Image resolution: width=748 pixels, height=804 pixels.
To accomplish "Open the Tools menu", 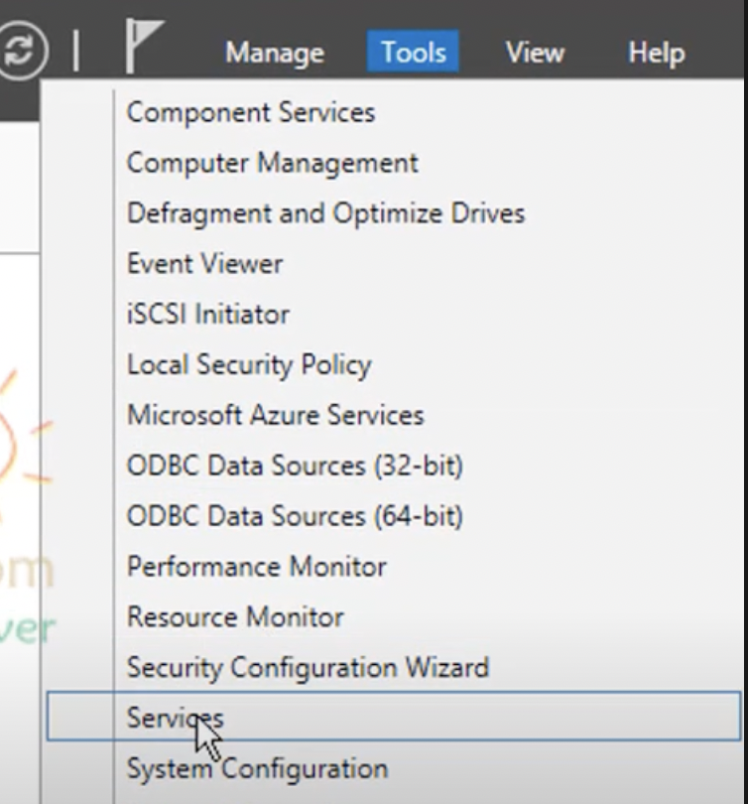I will [x=413, y=53].
